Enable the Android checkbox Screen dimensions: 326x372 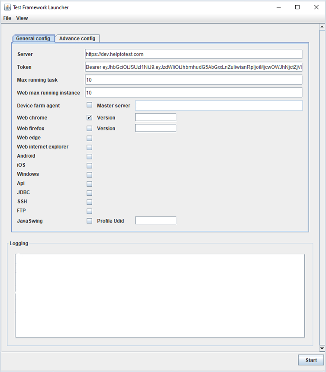(x=90, y=156)
